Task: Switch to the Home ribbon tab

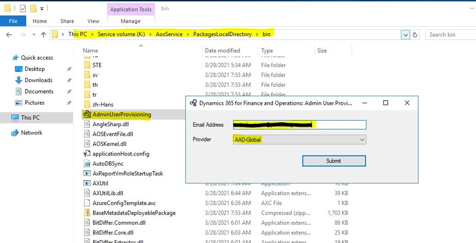Action: 40,21
